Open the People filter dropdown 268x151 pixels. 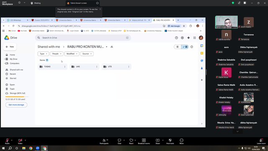point(57,54)
